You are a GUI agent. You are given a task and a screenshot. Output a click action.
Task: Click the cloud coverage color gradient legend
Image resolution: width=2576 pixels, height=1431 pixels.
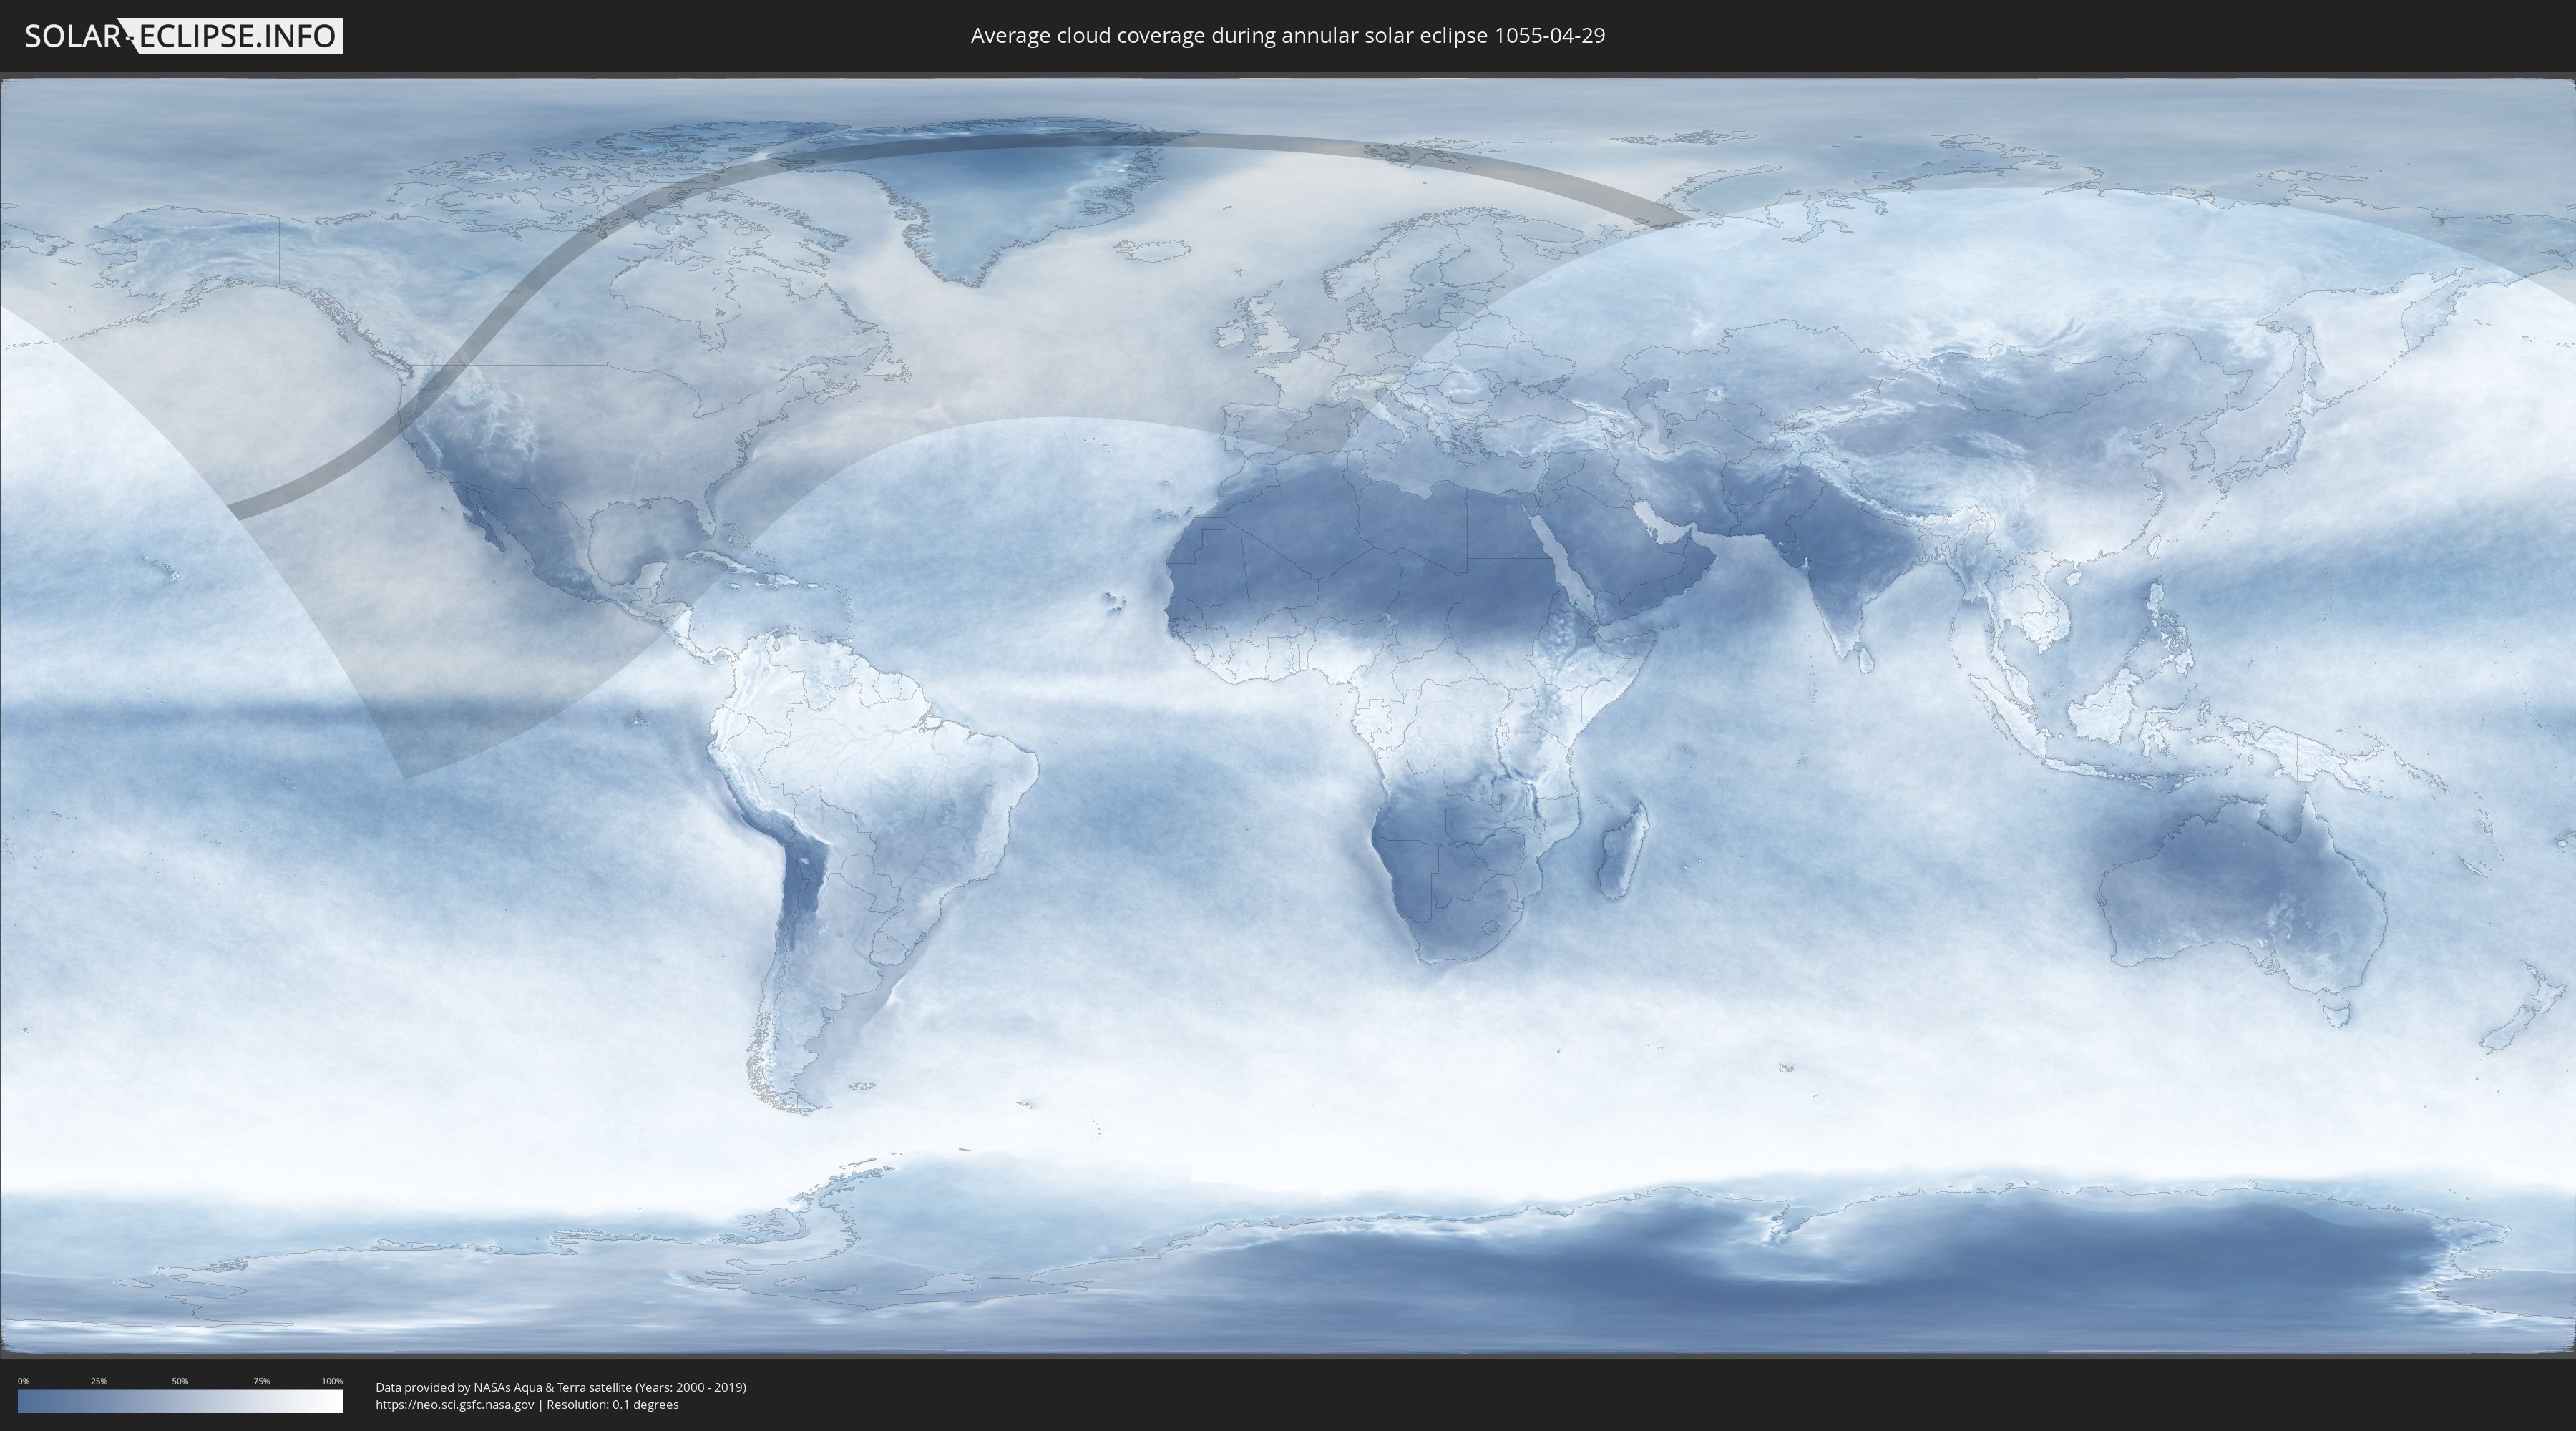pos(180,1401)
